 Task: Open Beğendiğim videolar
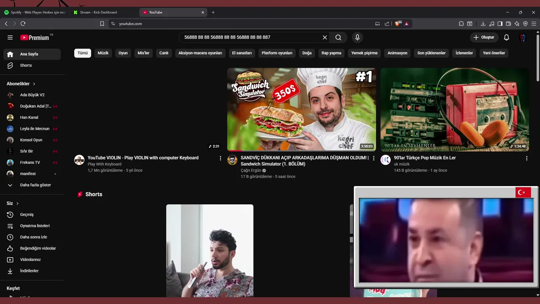click(32, 248)
